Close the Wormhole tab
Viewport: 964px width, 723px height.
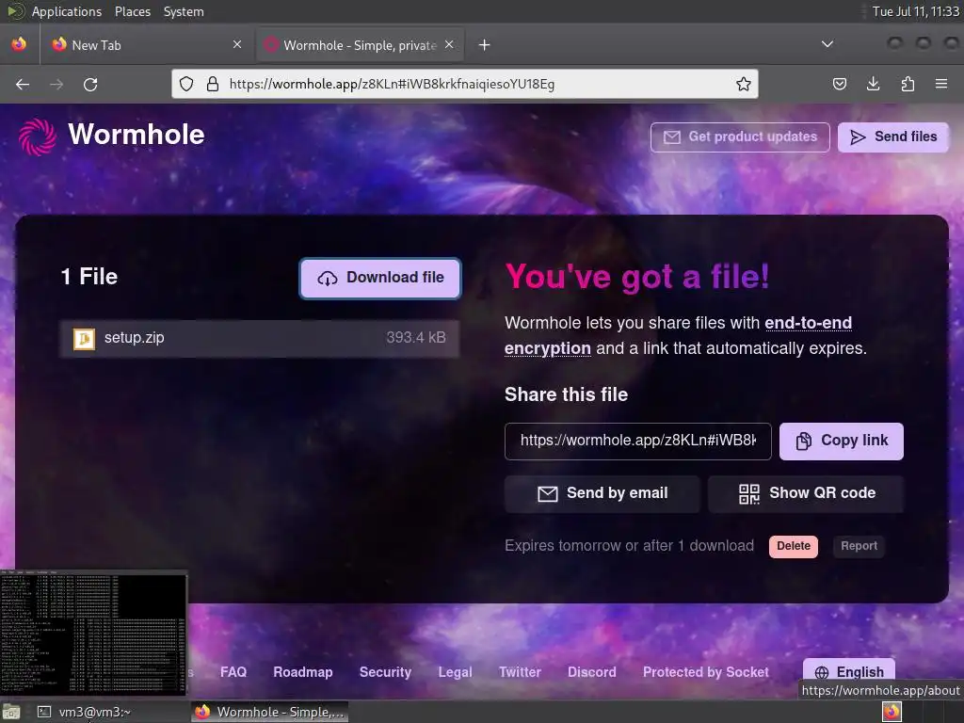(449, 44)
